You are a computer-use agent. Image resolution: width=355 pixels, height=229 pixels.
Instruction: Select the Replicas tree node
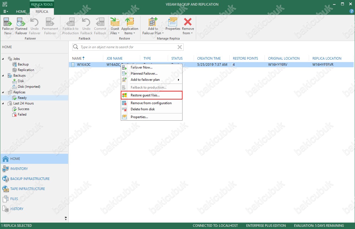[x=19, y=92]
